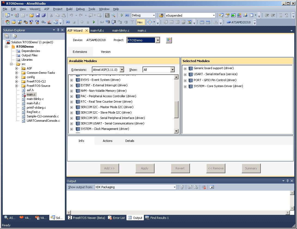Screen dimensions: 297x229
Task: Click the Available Modules scroll down arrow
Action: [176, 131]
